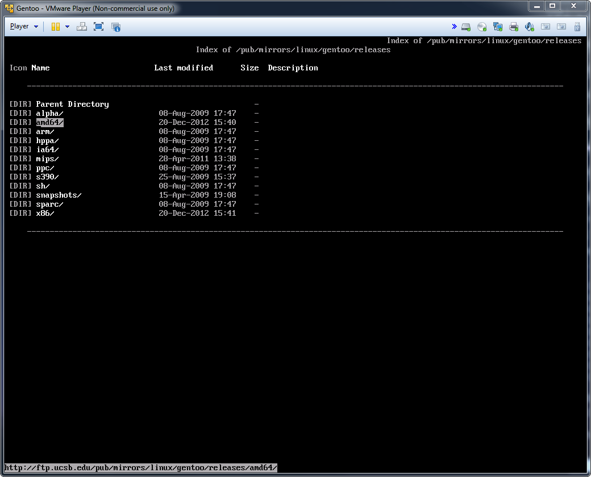Open the mips/ directory link
The height and width of the screenshot is (477, 591).
[48, 158]
